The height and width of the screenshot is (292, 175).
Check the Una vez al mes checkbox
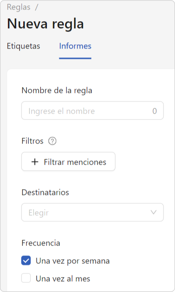(x=26, y=278)
